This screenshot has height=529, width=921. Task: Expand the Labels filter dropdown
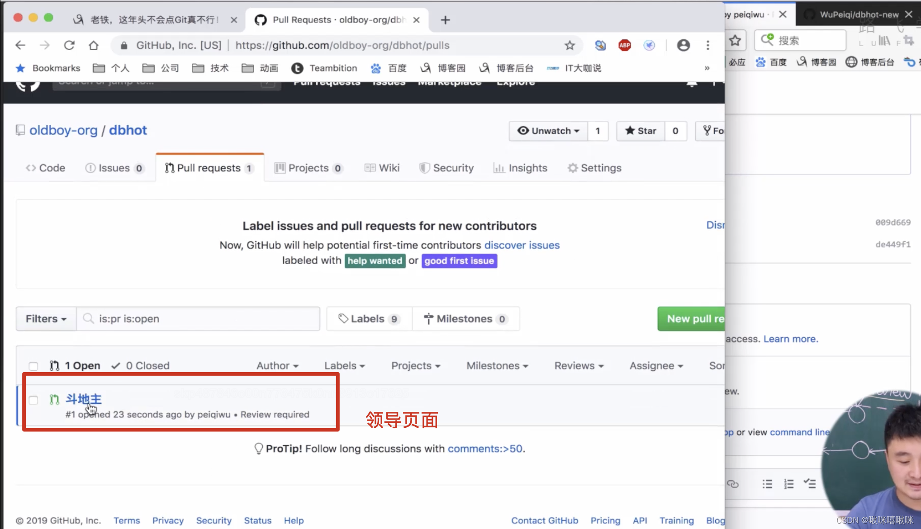point(345,366)
